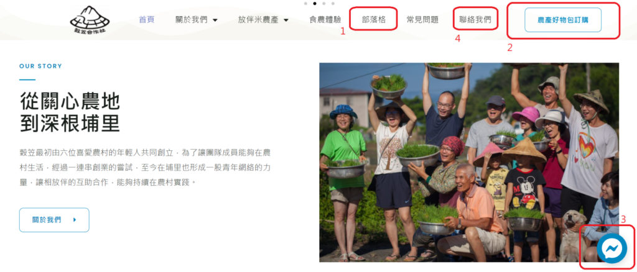
Task: Open the 食農體驗 menu item
Action: (x=325, y=19)
